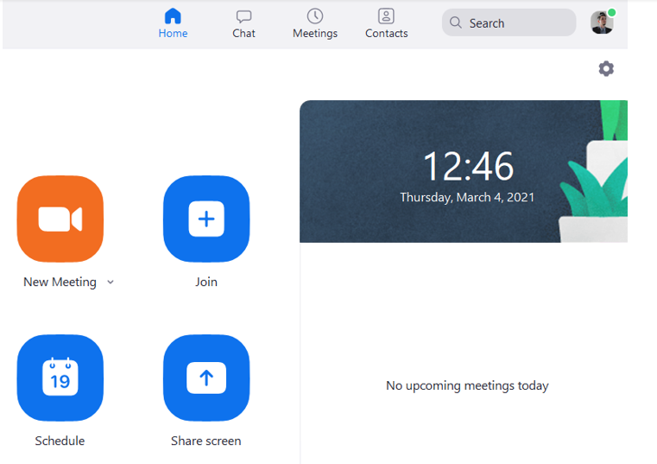The height and width of the screenshot is (464, 657).
Task: Click the Share screen arrow icon
Action: point(206,378)
